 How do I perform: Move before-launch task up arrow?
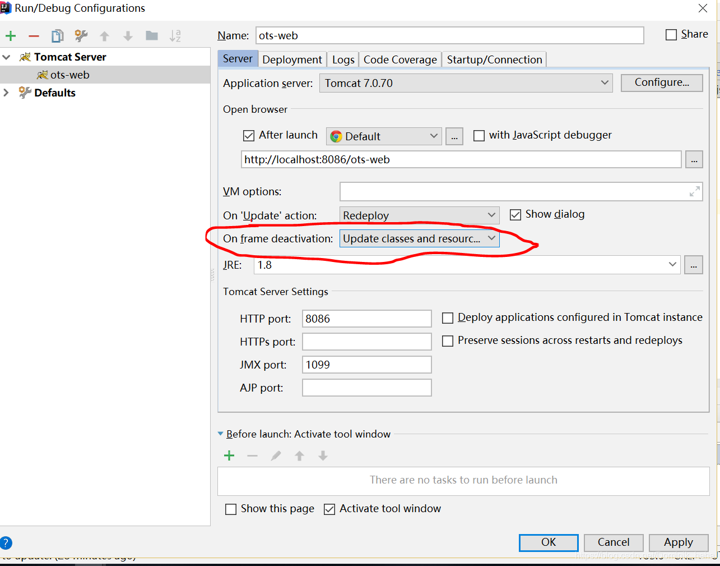[x=299, y=455]
